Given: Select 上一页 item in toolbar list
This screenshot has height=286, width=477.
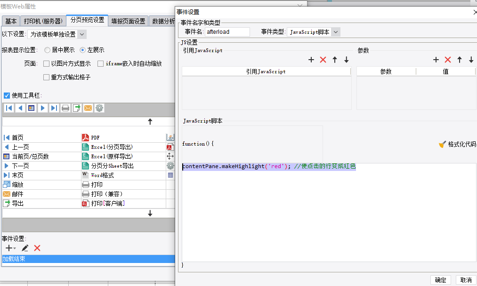Looking at the screenshot, I should (x=41, y=147).
